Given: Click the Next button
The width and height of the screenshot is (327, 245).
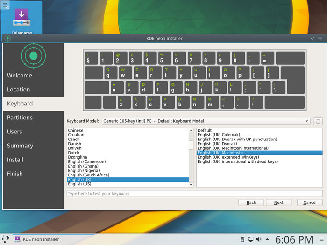Looking at the screenshot, I should [278, 203].
